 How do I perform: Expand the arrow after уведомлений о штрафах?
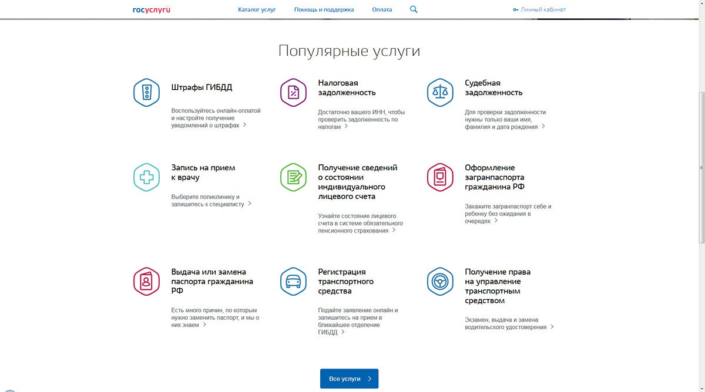tap(245, 124)
